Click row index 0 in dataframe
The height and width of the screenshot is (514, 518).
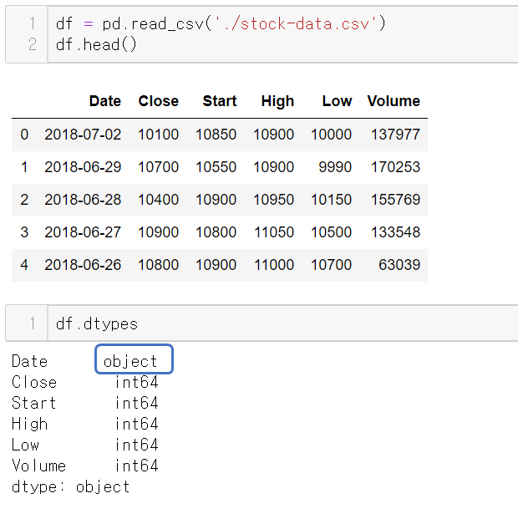[24, 135]
